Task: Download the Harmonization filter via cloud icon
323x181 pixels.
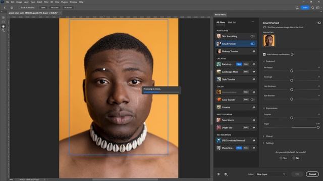Action: pos(254,92)
